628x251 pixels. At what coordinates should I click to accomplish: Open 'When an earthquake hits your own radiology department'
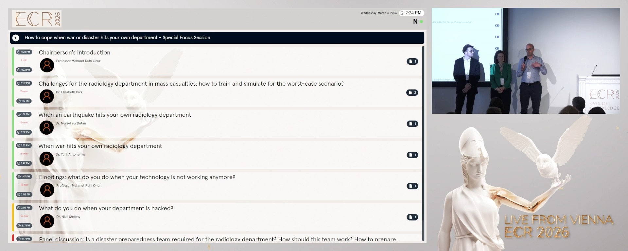pyautogui.click(x=114, y=115)
